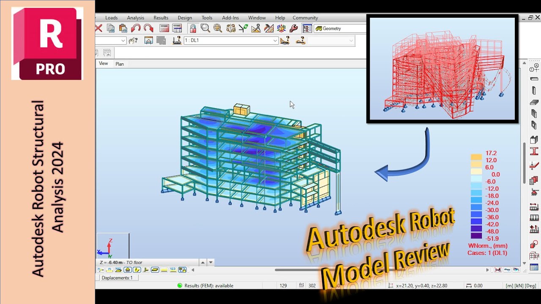Open the four-view zoom options icon
541x304 pixels.
[230, 28]
